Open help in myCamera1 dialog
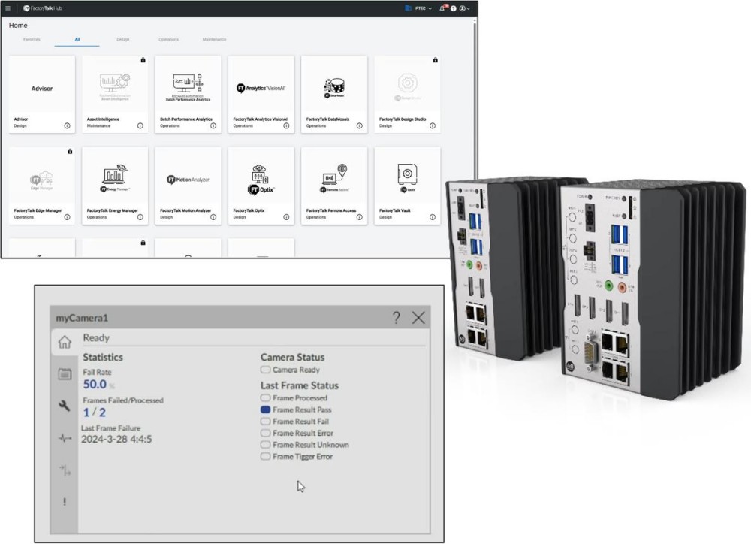 (x=396, y=317)
